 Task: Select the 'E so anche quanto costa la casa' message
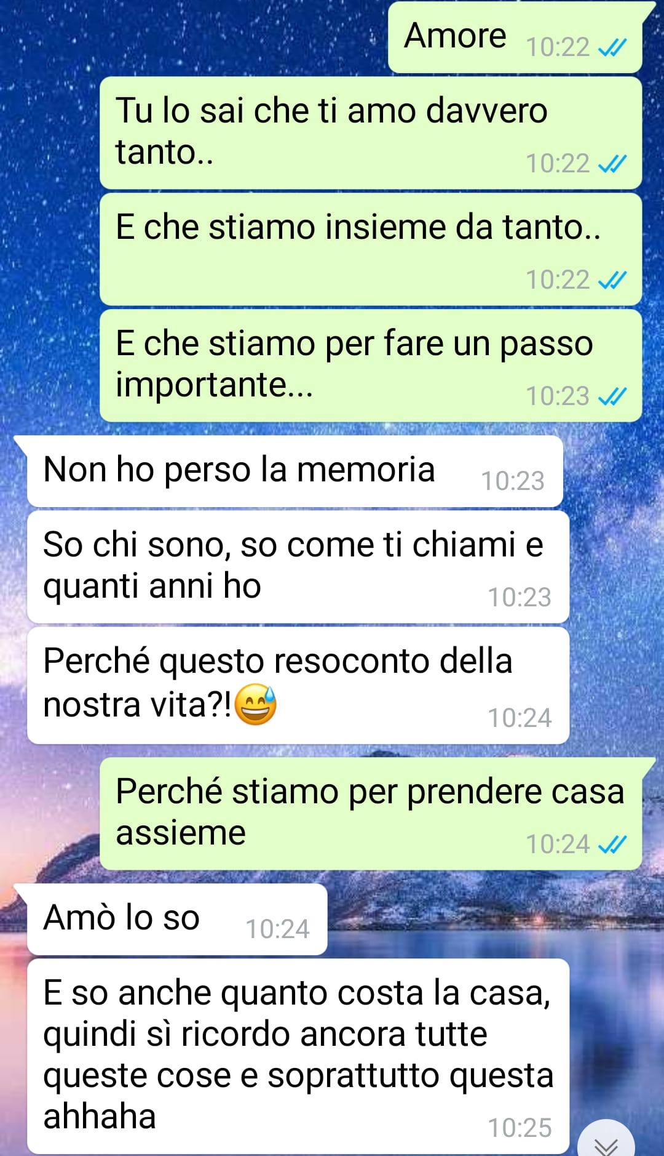pos(298,1056)
